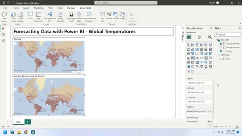
Task: Select the Clustered column chart visual
Action: click(202, 45)
